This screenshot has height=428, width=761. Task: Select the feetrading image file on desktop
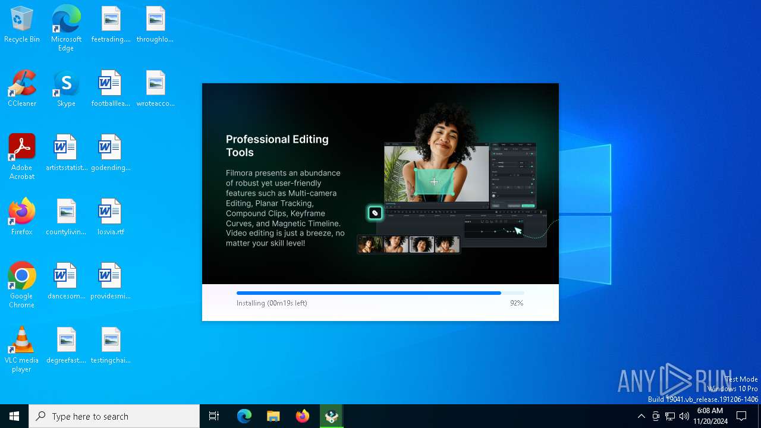(x=111, y=25)
